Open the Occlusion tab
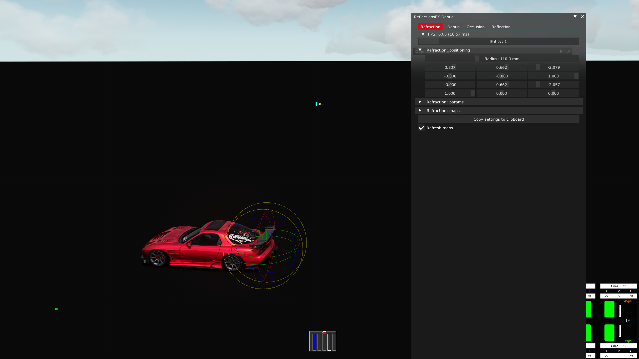 [x=475, y=27]
